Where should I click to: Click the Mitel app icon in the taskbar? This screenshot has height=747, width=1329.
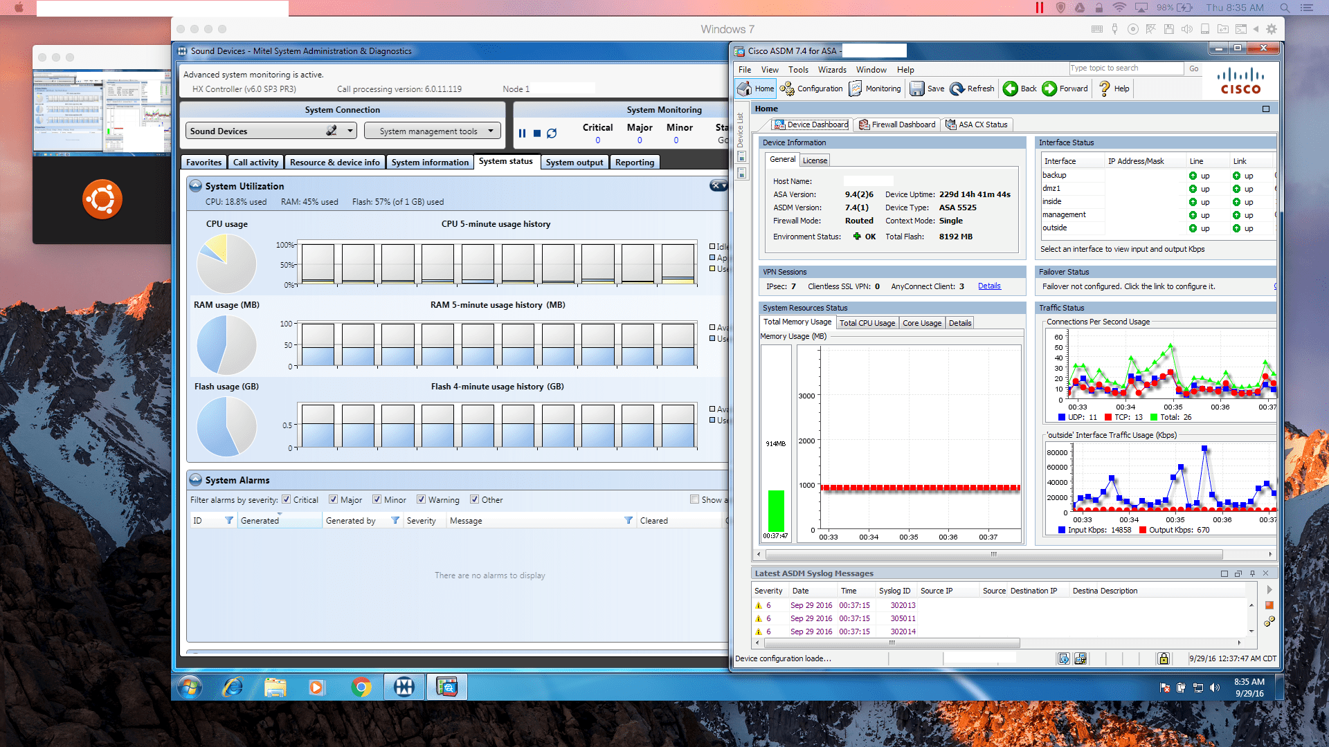click(404, 687)
